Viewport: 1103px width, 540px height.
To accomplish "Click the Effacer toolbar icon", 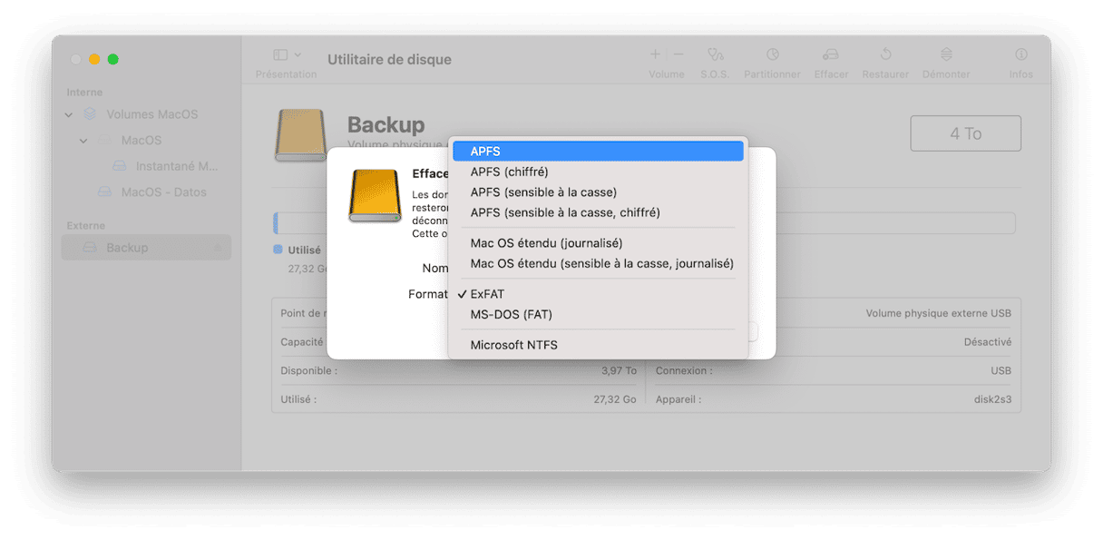I will [831, 55].
